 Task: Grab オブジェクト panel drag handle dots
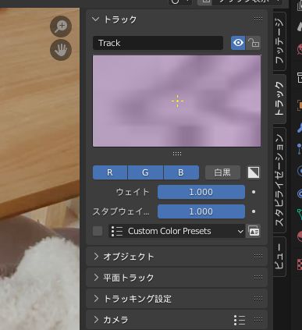tap(258, 257)
